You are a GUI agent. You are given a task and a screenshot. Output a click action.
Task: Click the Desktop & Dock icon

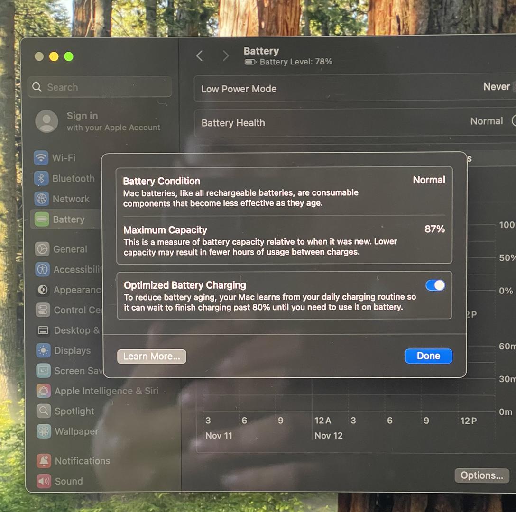43,330
